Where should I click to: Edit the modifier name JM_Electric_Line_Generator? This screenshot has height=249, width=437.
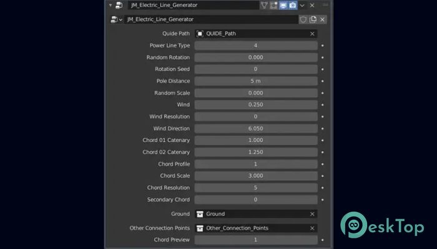(x=194, y=5)
